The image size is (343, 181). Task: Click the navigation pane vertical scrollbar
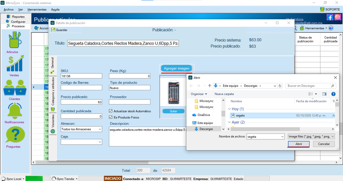click(x=223, y=114)
